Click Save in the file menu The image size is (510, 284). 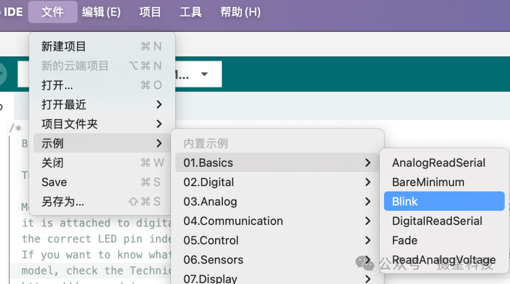coord(54,182)
